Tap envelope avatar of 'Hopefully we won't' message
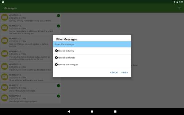Image resolution: width=184 pixels, height=115 pixels. pyautogui.click(x=5, y=66)
